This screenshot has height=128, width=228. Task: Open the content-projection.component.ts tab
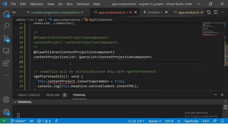(55, 12)
